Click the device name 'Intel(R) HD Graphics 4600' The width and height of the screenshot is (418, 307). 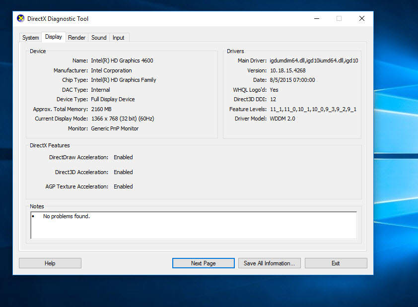coord(122,61)
